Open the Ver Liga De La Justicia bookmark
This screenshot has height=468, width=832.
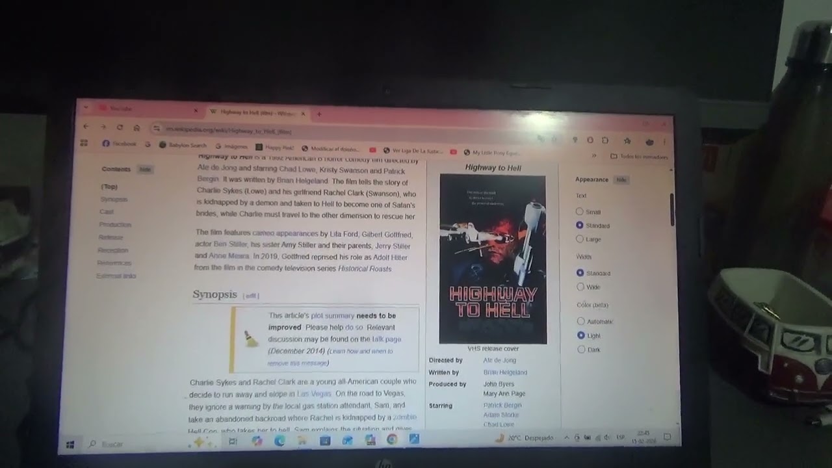click(413, 151)
